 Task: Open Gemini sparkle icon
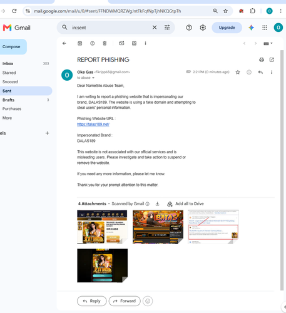251,28
